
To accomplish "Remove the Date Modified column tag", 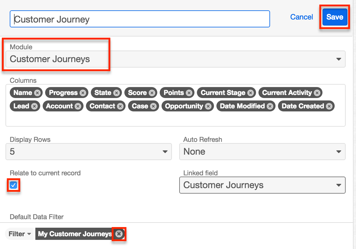I will pyautogui.click(x=270, y=106).
